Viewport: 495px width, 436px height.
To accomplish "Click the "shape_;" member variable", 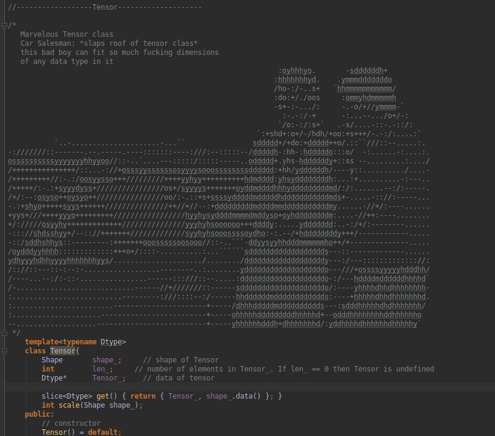I will 107,360.
